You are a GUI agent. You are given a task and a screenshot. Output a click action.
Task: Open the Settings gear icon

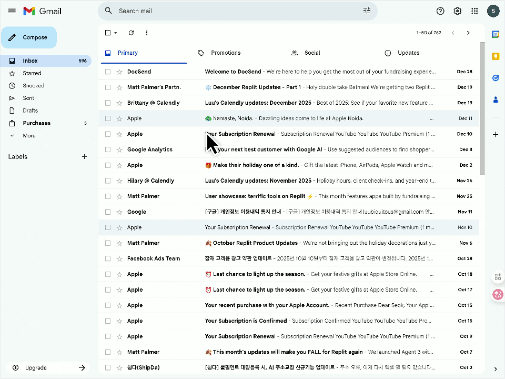tap(457, 11)
